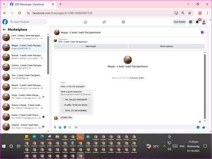This screenshot has height=159, width=212.
Task: Open the Tammy L Randy conversation
Action: click(x=23, y=107)
